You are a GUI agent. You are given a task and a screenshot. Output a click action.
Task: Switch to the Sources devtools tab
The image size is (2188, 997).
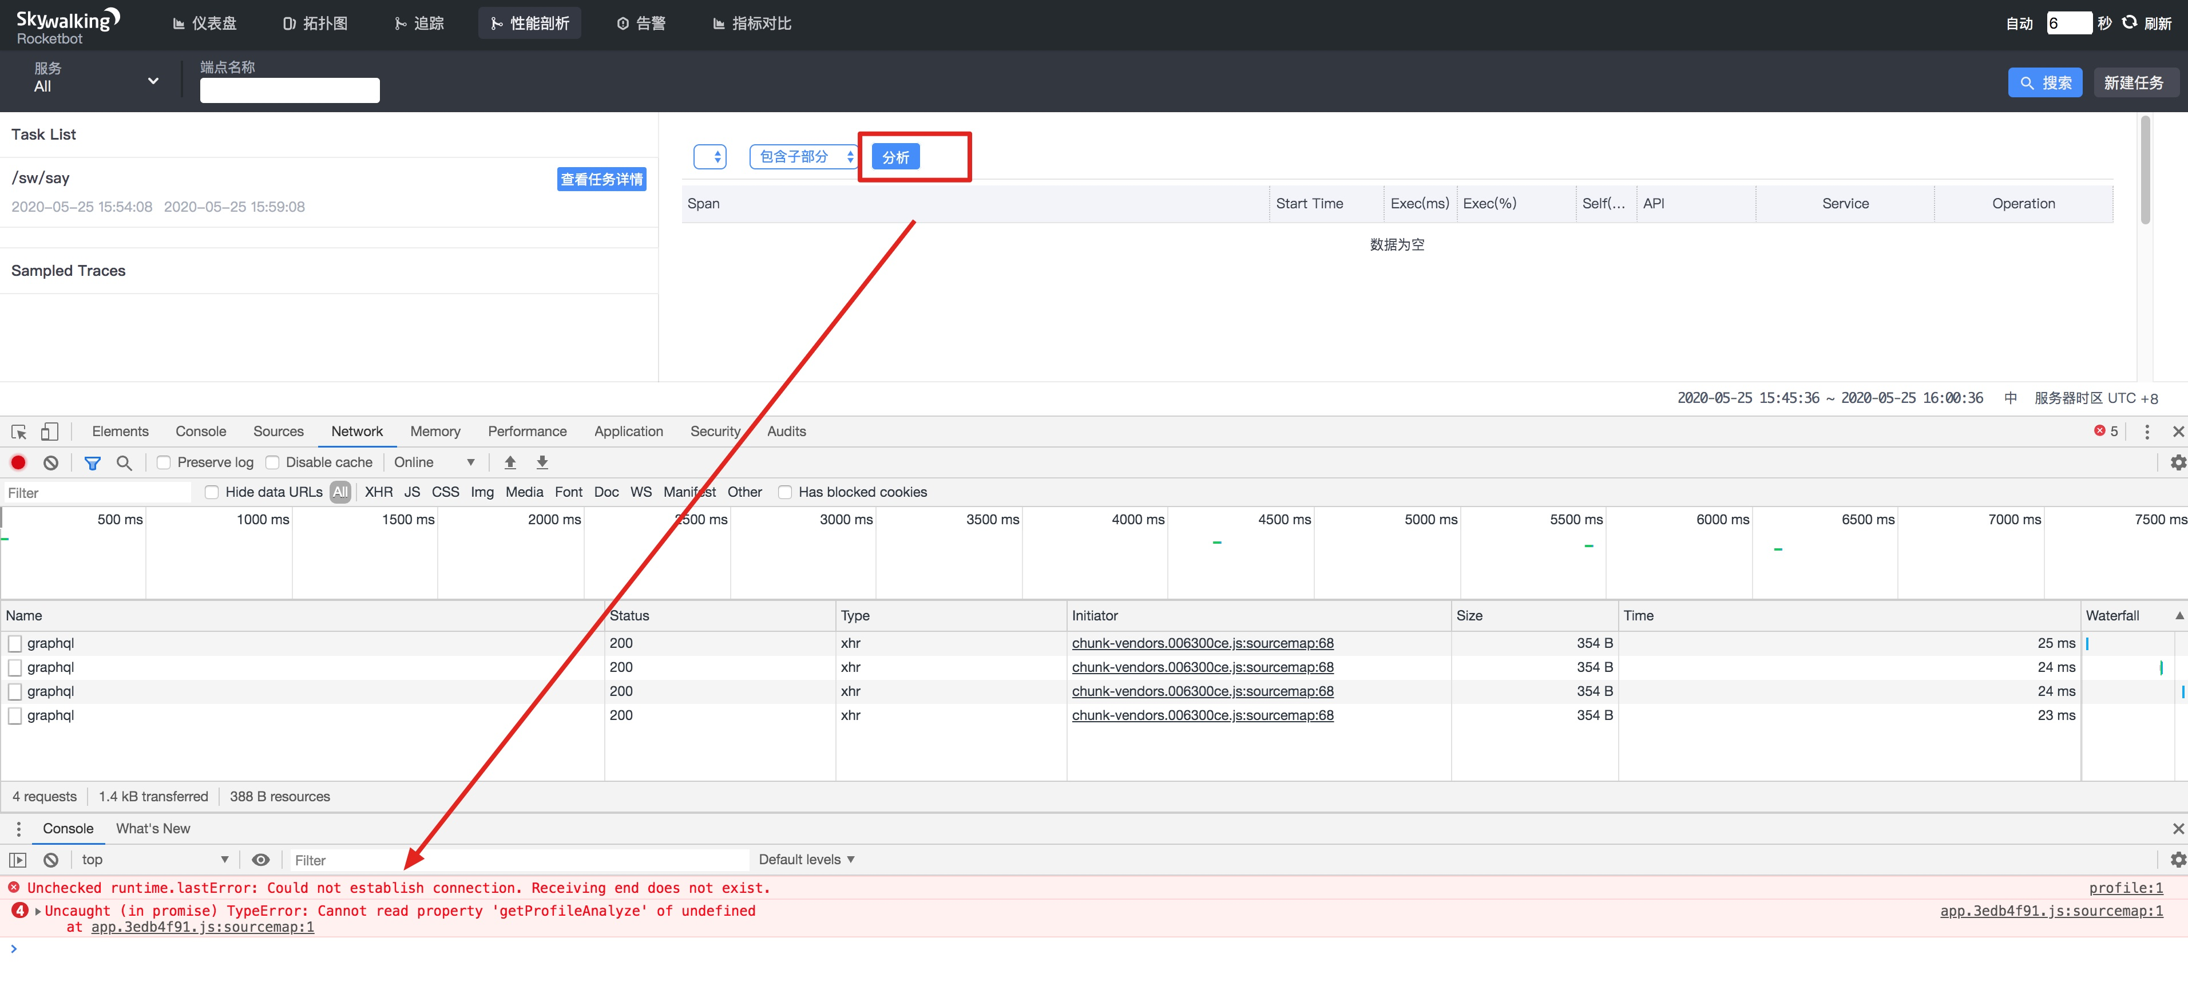point(278,432)
